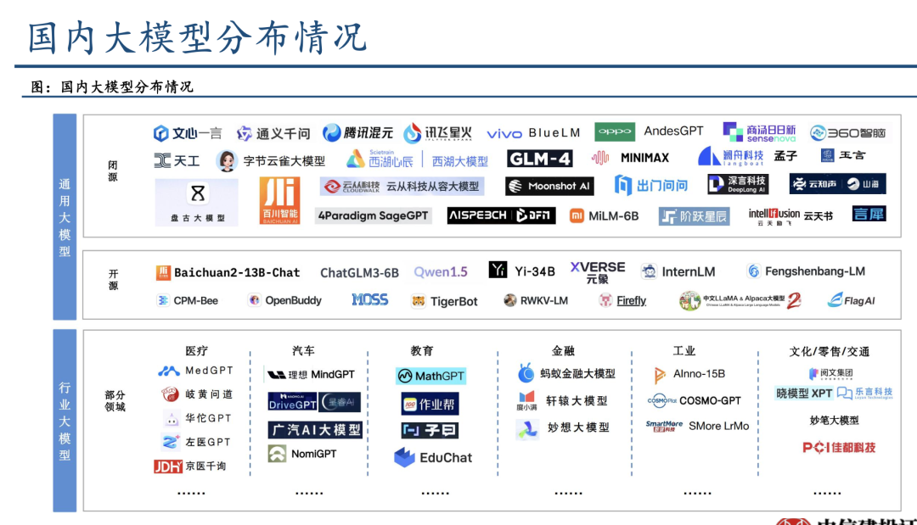The height and width of the screenshot is (525, 917).
Task: Click the 腾讯混元 logo
Action: (358, 133)
